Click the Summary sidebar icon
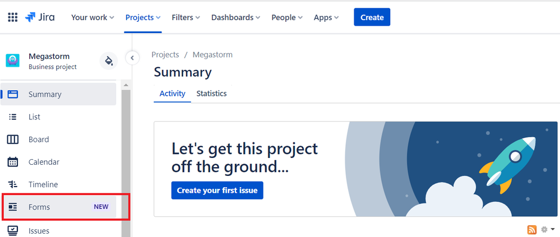The height and width of the screenshot is (237, 560). click(x=12, y=94)
